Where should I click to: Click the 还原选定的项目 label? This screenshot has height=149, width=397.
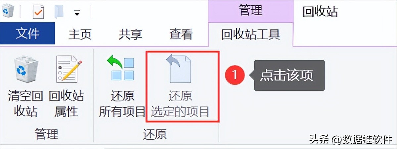[x=180, y=104]
